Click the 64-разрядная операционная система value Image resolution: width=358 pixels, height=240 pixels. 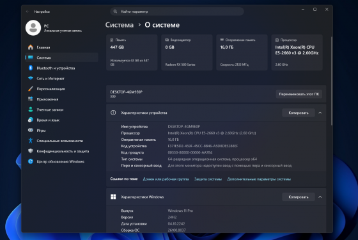coord(212,159)
